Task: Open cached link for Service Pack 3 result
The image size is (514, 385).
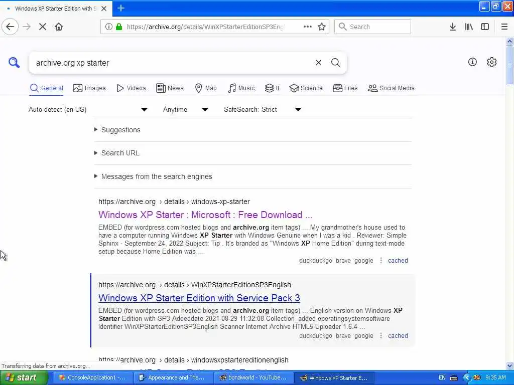Action: [x=398, y=336]
